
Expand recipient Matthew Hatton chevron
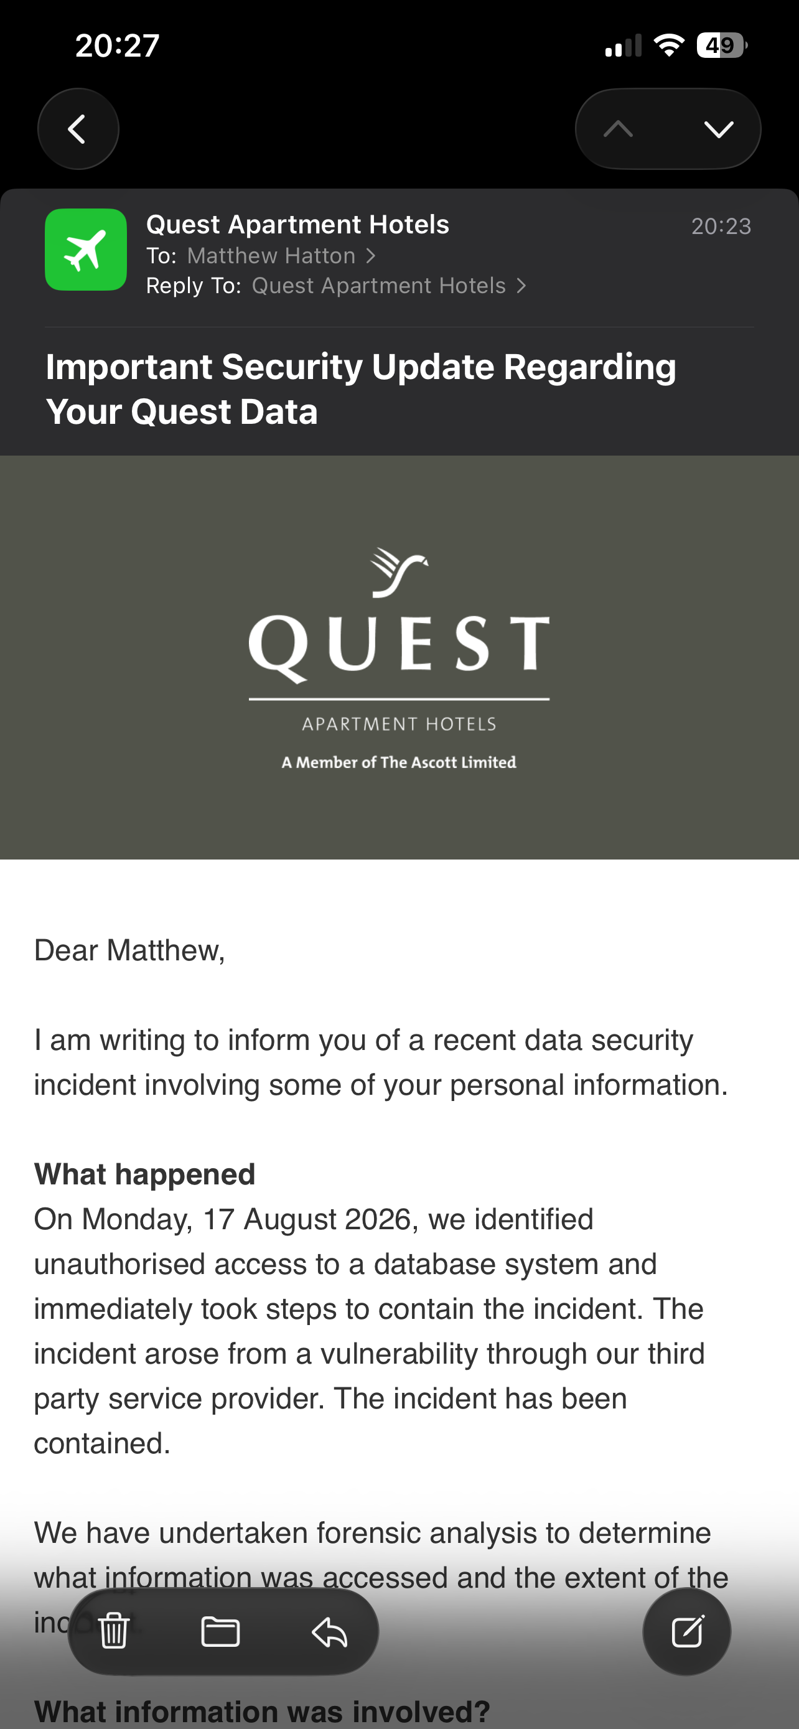[370, 256]
